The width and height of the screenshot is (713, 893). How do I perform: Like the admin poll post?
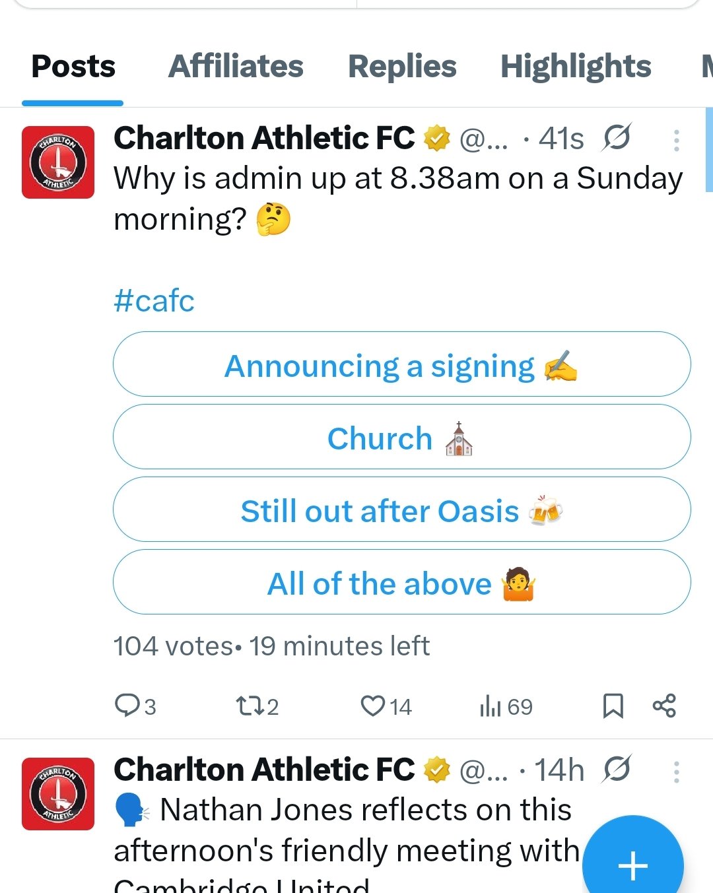(373, 706)
